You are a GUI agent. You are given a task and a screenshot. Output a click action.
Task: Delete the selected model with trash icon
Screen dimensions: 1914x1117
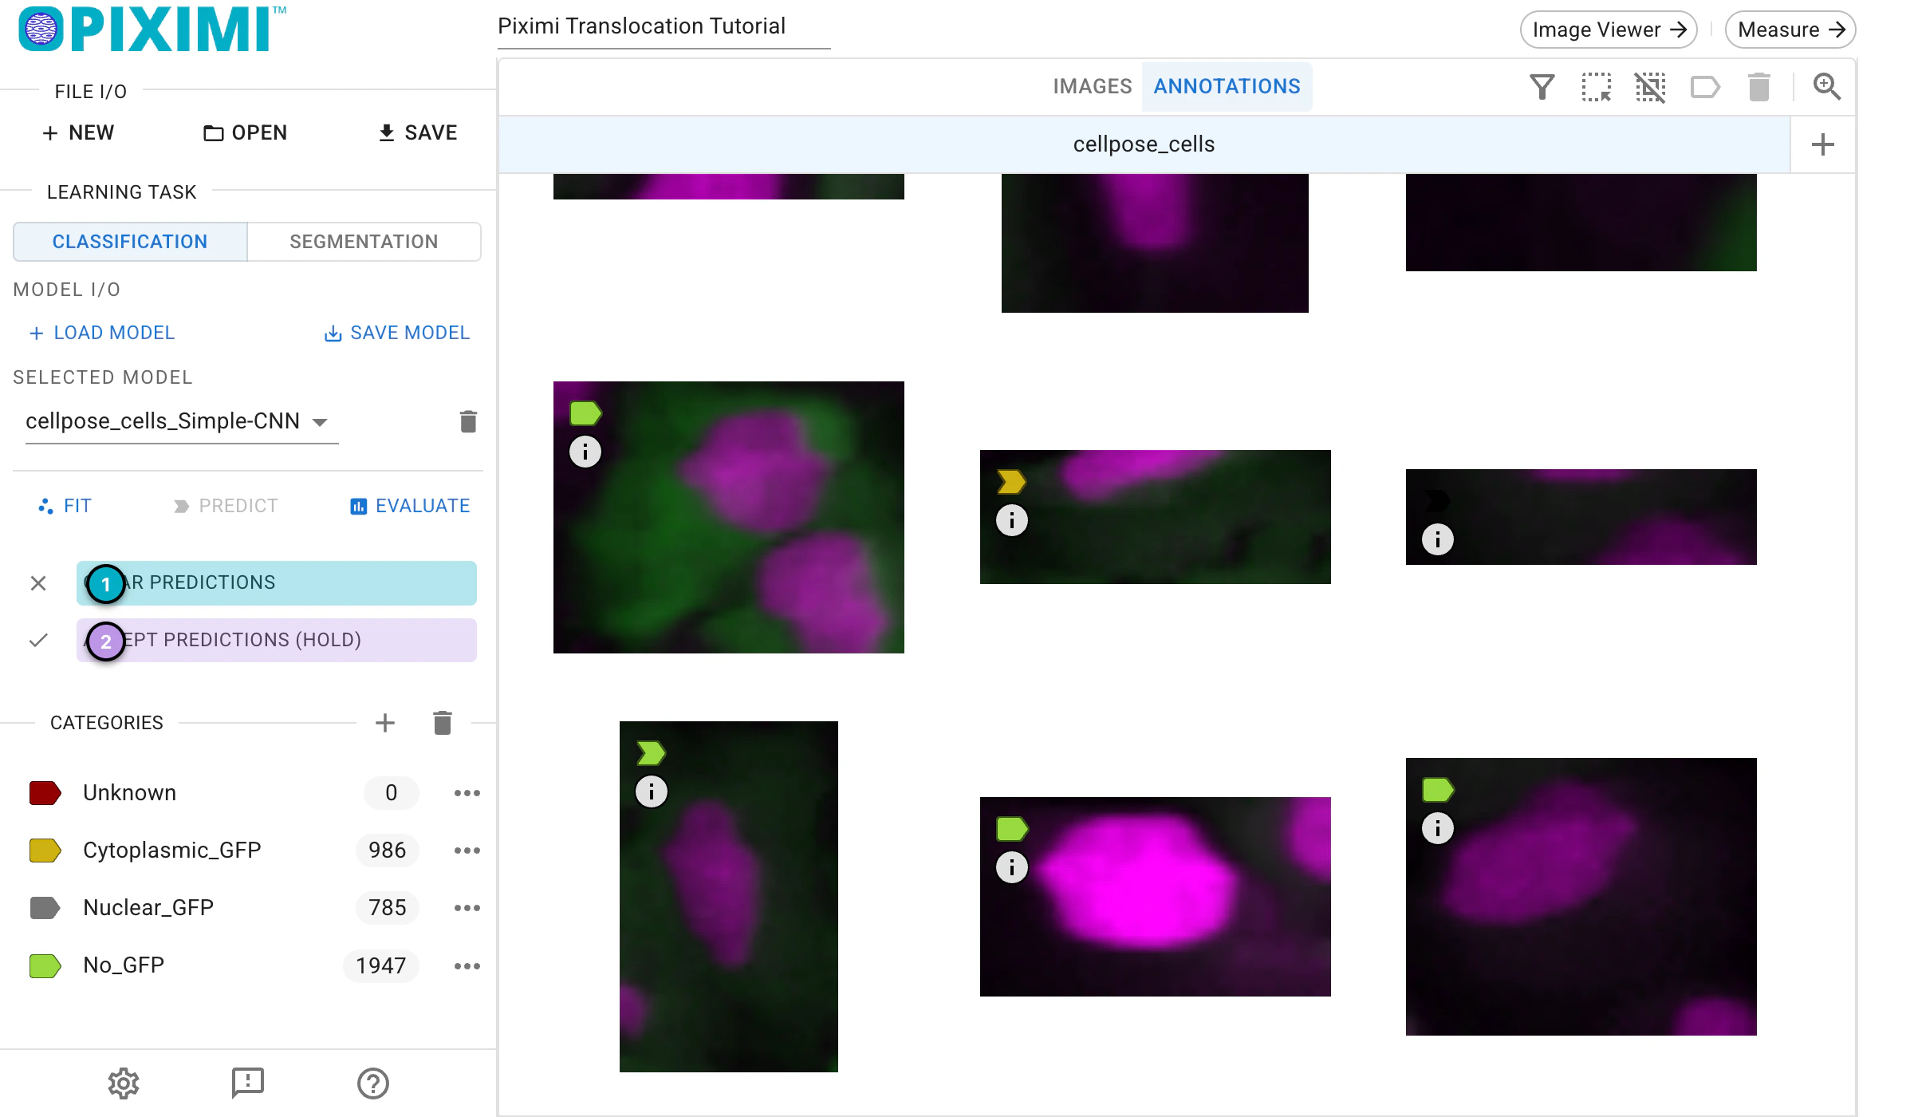468,421
